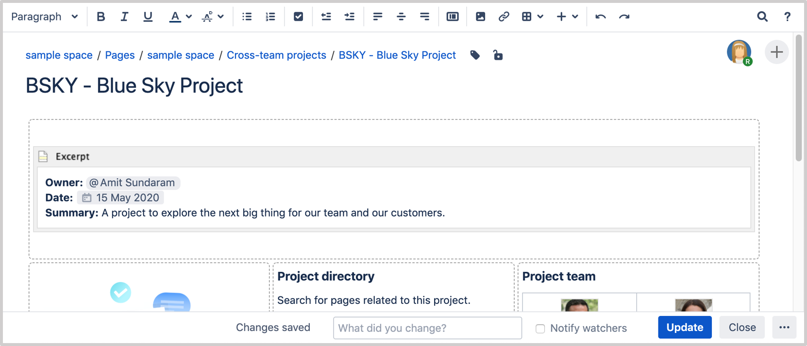
Task: Click the What did you change field
Action: [427, 328]
